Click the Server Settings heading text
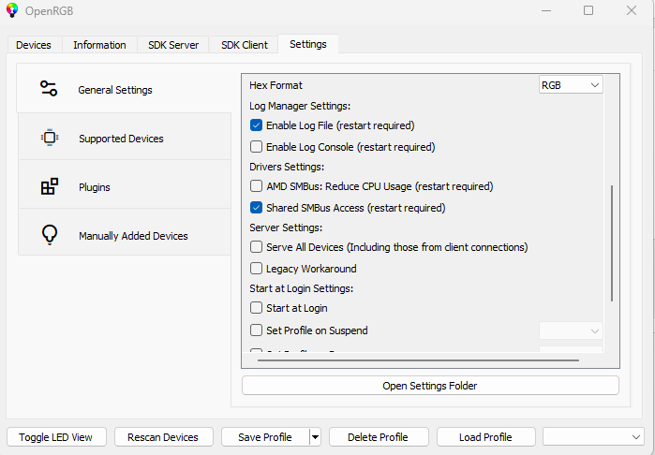Image resolution: width=655 pixels, height=455 pixels. coord(286,227)
